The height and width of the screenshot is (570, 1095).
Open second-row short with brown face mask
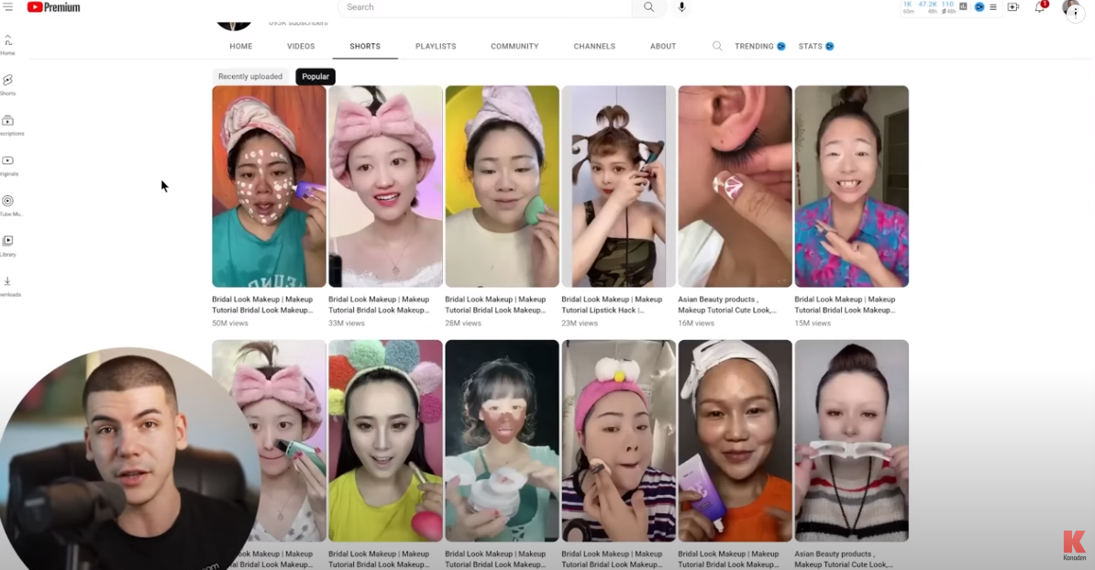[503, 441]
